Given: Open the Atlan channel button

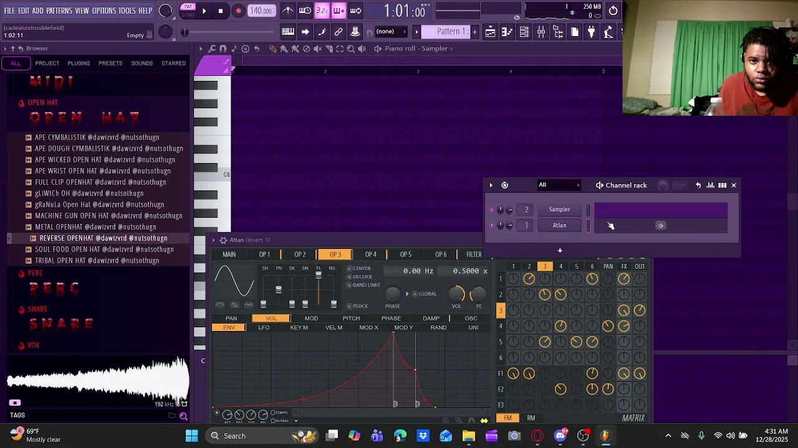Looking at the screenshot, I should [x=559, y=225].
